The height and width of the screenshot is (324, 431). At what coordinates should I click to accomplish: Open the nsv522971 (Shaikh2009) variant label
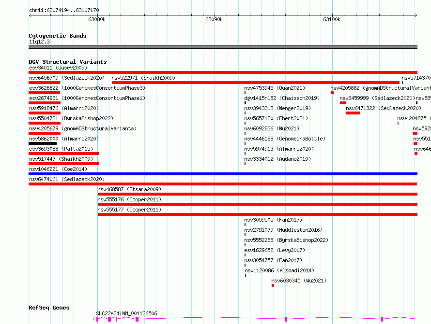click(x=143, y=78)
